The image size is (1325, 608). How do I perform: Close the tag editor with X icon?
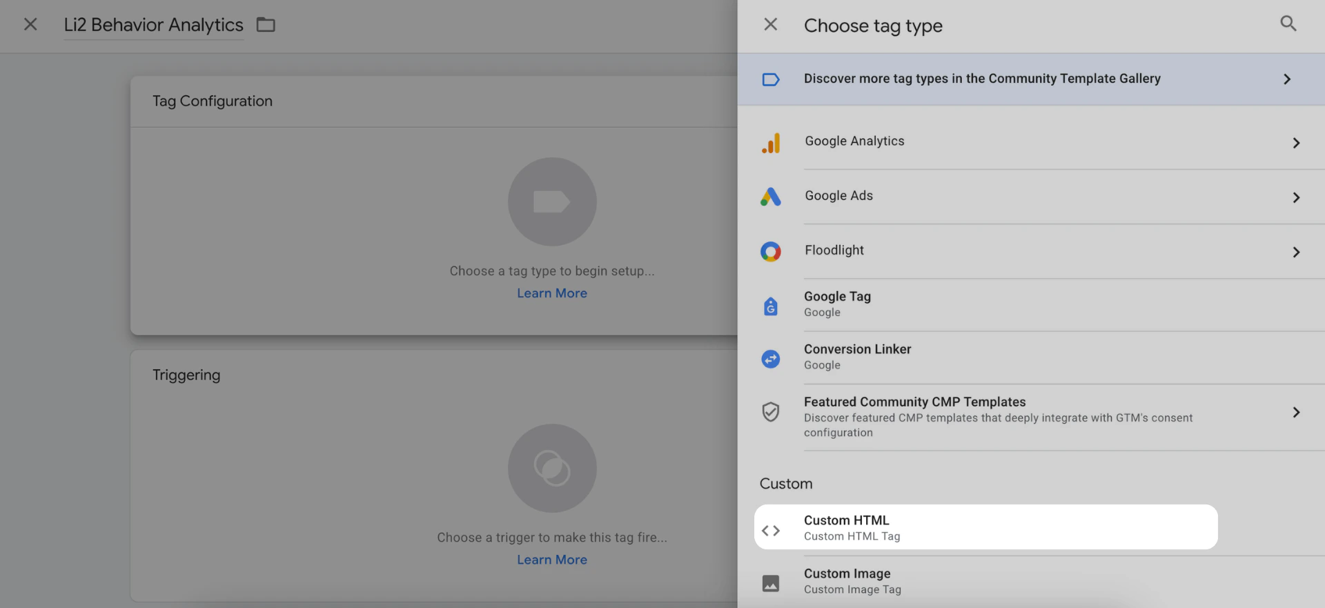30,25
